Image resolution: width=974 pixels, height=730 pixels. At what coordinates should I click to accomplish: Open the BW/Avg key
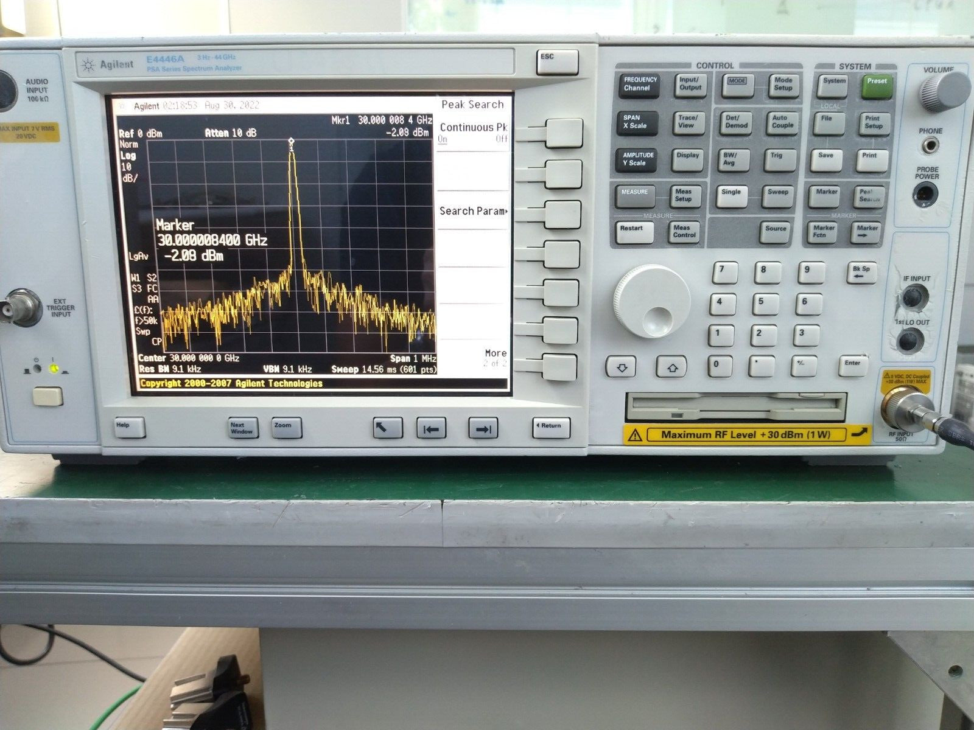[x=734, y=161]
